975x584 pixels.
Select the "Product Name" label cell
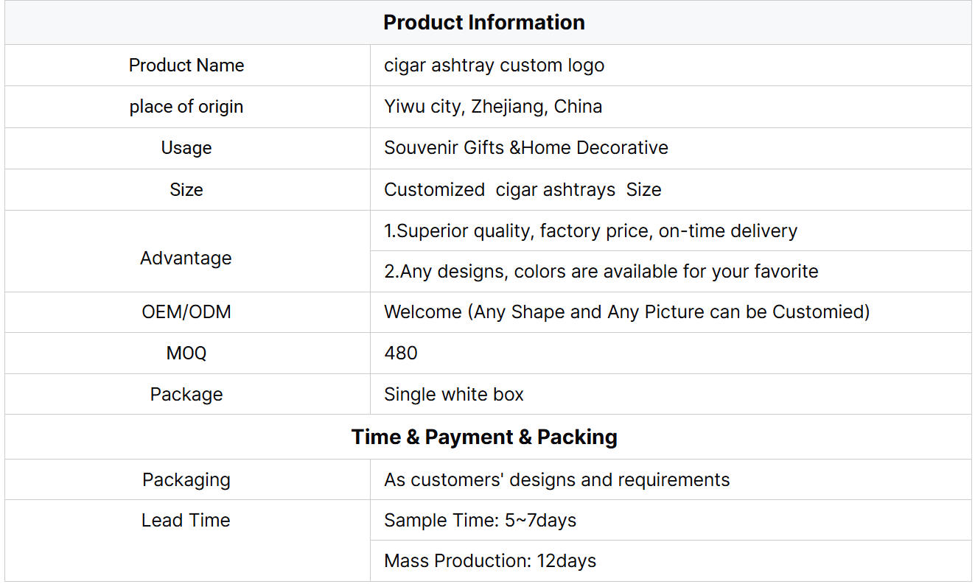pos(186,66)
